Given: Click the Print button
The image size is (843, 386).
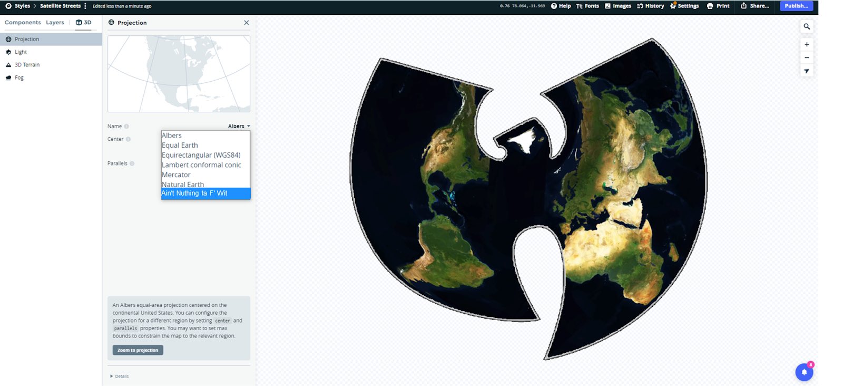Looking at the screenshot, I should pyautogui.click(x=718, y=6).
